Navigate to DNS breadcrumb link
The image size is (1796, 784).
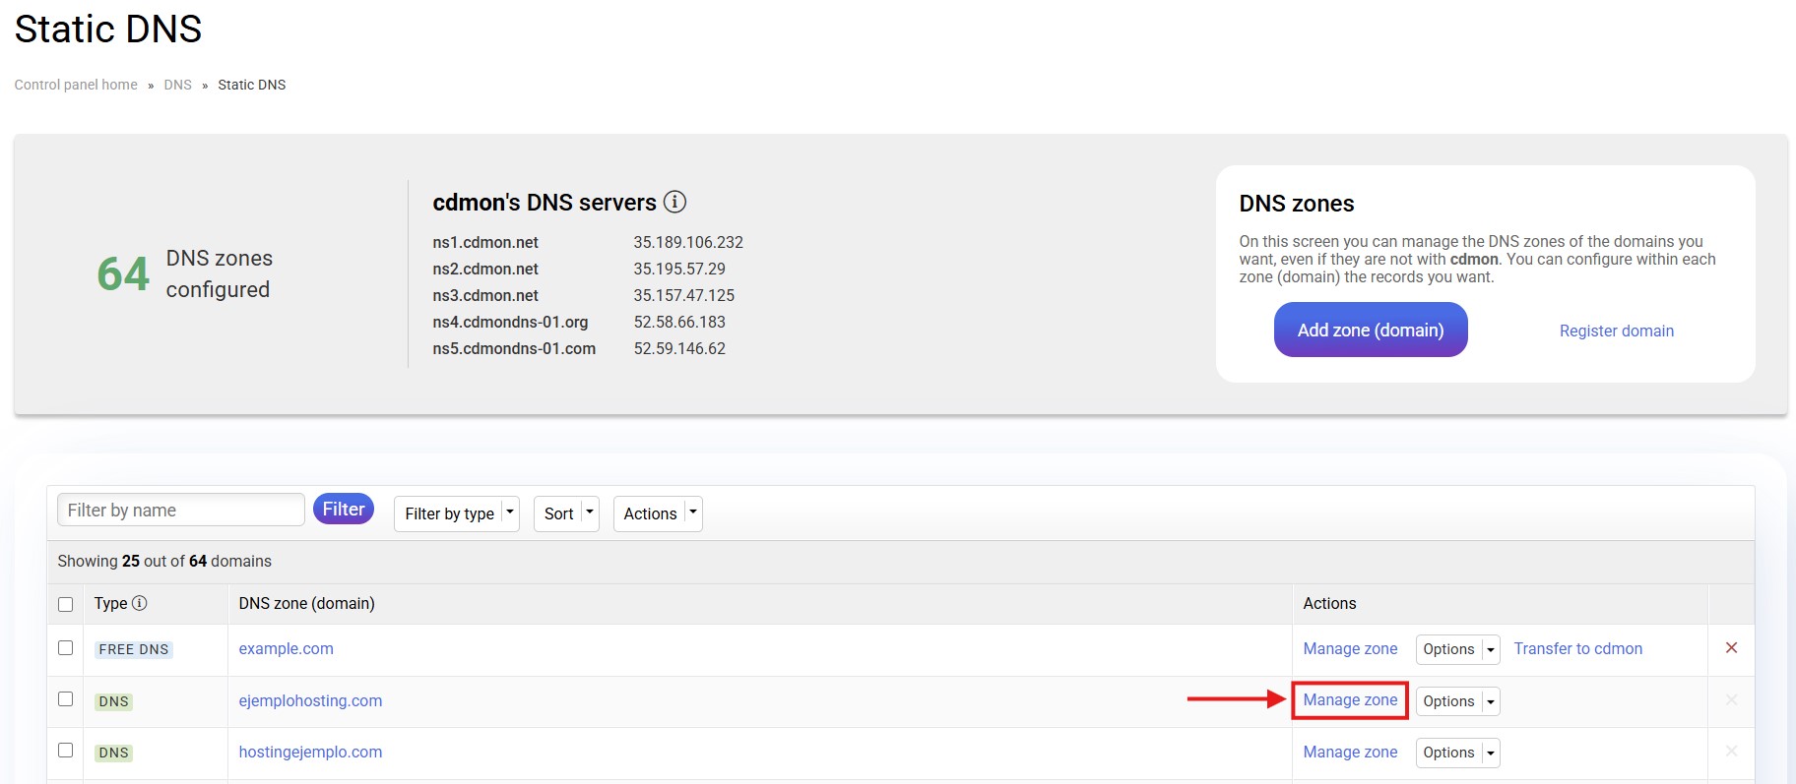177,85
